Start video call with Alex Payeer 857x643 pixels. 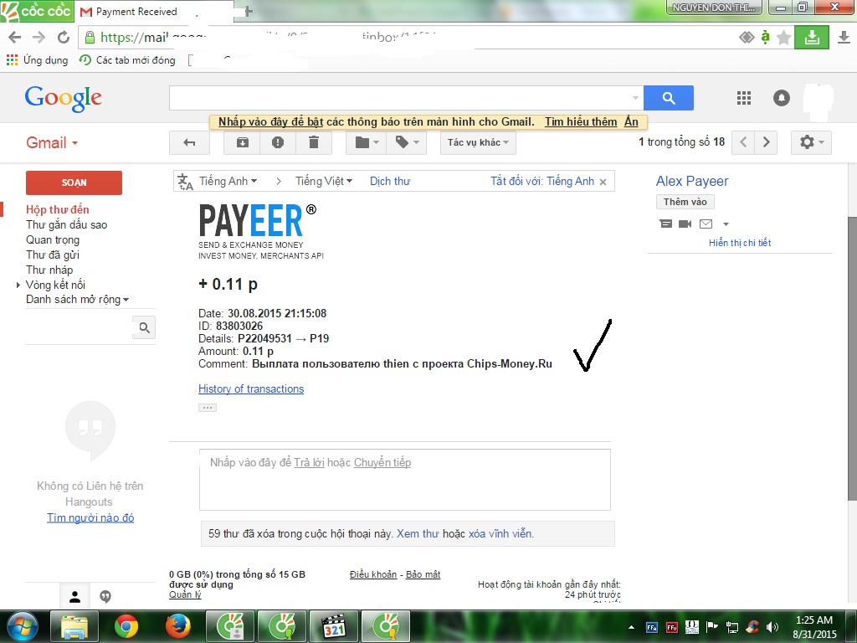(685, 224)
